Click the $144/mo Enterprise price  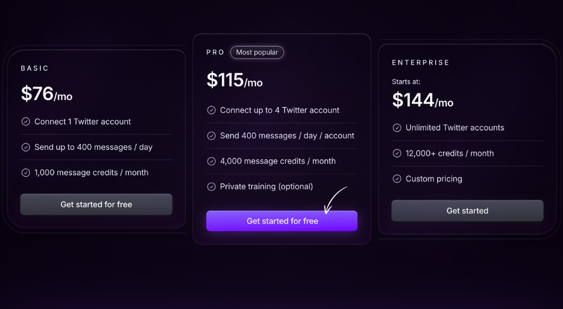tap(423, 100)
